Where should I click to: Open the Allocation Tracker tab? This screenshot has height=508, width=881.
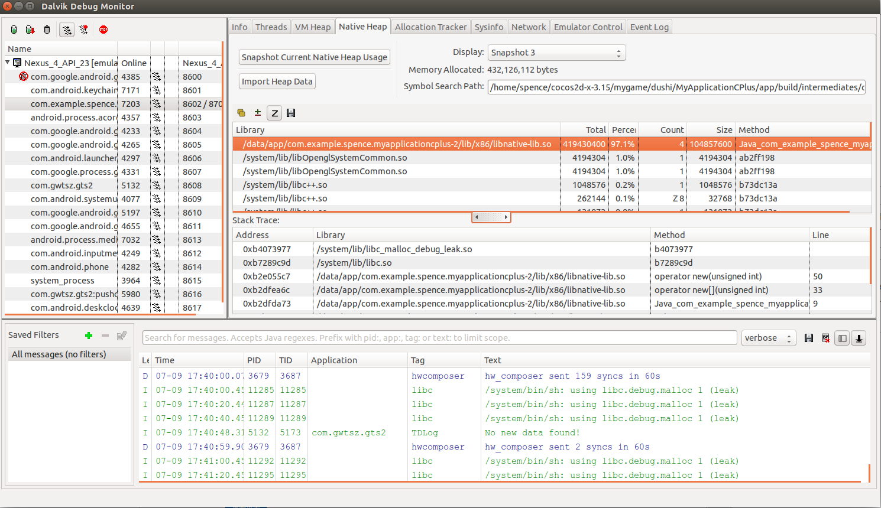click(x=430, y=27)
